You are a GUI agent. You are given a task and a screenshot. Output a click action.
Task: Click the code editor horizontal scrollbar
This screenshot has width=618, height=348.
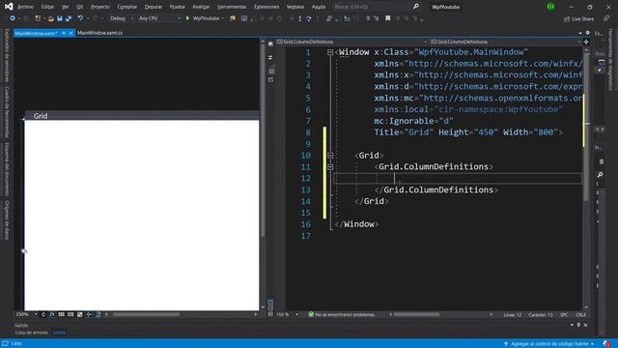point(416,314)
